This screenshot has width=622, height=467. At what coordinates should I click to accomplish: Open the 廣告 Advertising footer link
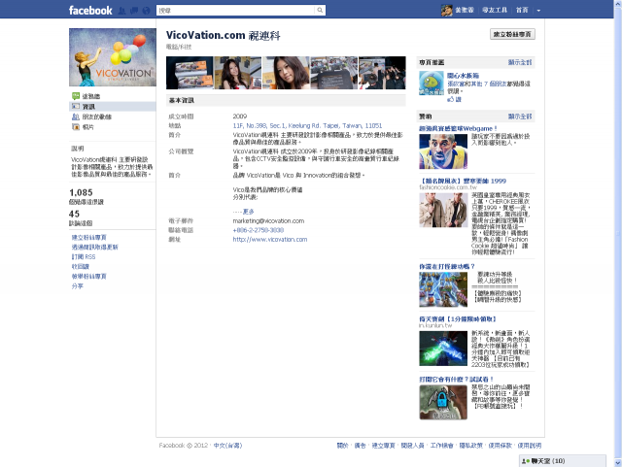tap(360, 446)
